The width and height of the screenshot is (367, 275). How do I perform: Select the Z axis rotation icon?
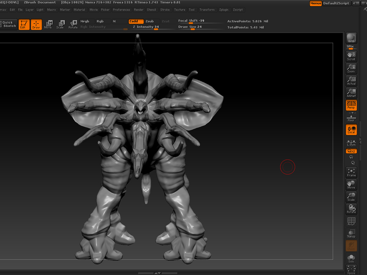[353, 163]
